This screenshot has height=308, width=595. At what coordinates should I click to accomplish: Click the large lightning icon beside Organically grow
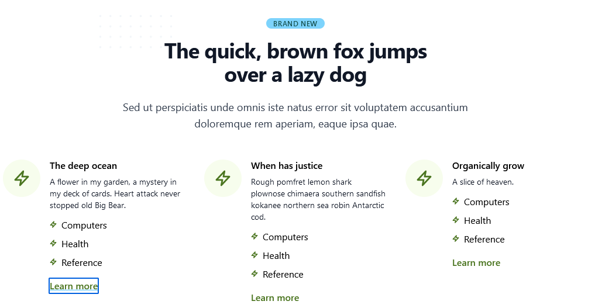click(x=424, y=178)
